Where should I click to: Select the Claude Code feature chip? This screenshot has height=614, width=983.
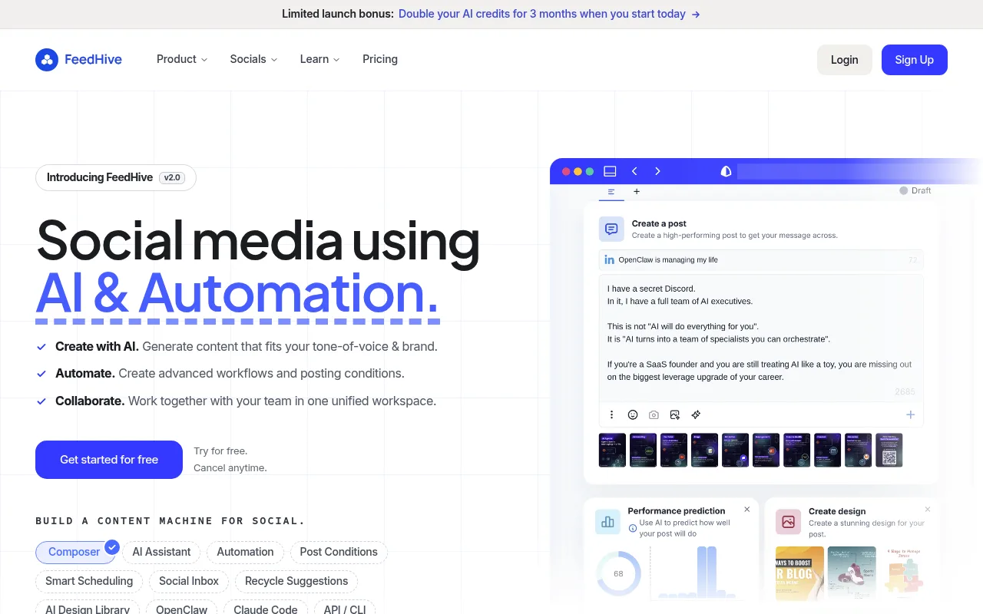coord(266,607)
